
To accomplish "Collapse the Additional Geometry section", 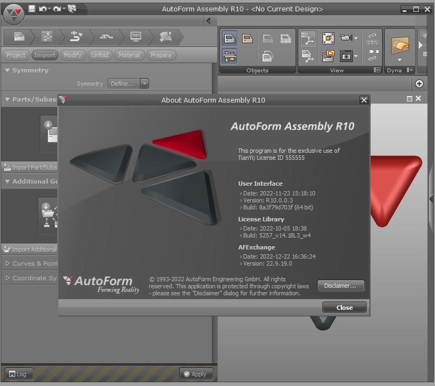I will pos(8,181).
